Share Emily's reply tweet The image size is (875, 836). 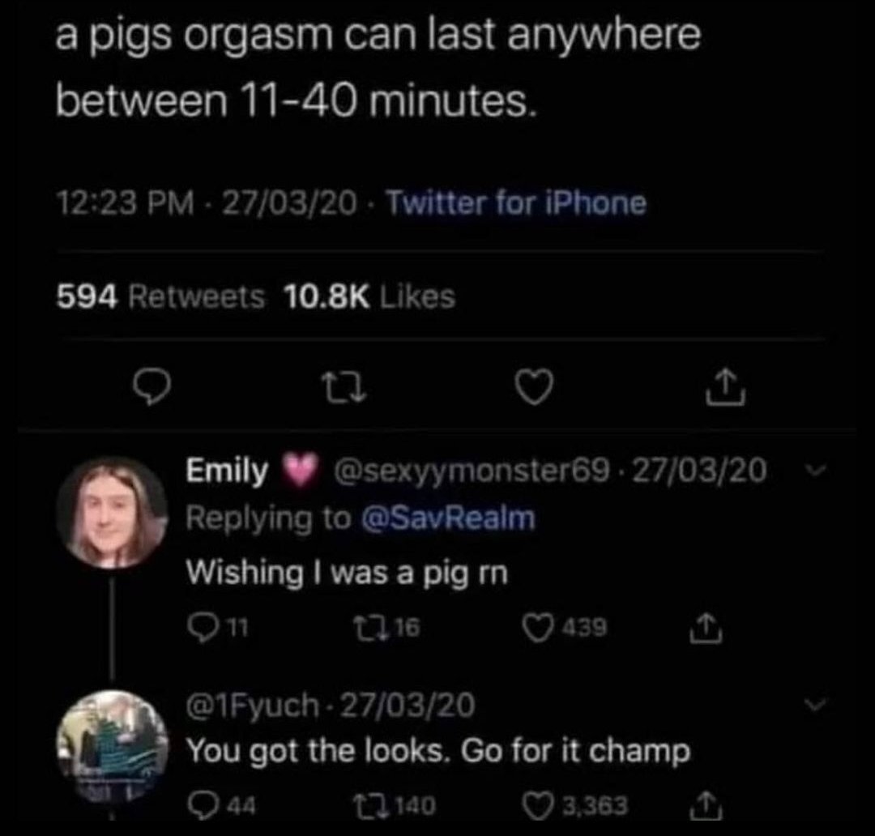tap(700, 625)
